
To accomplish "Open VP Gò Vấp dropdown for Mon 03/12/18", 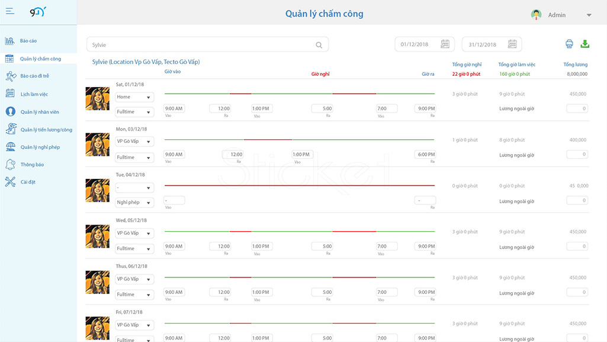I will tap(134, 142).
